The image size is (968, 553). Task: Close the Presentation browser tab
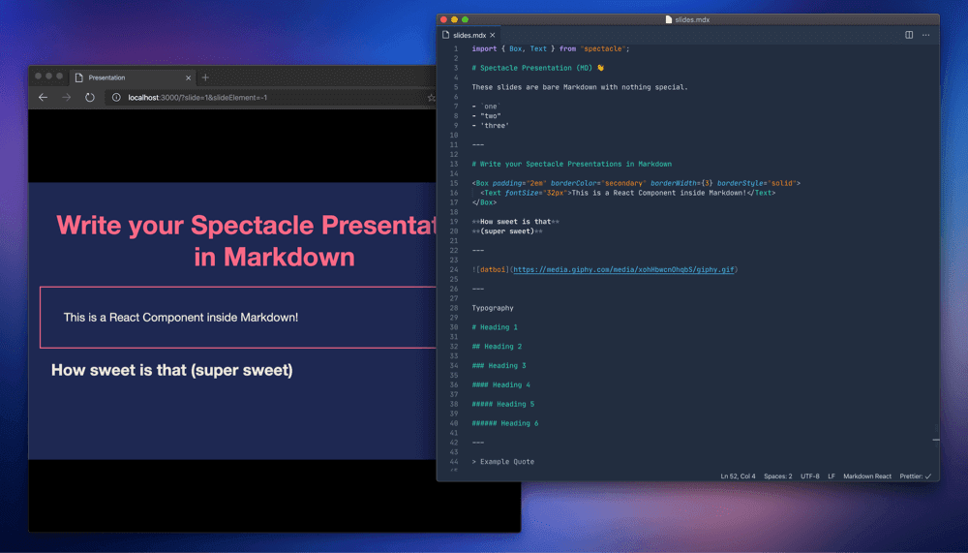point(189,77)
